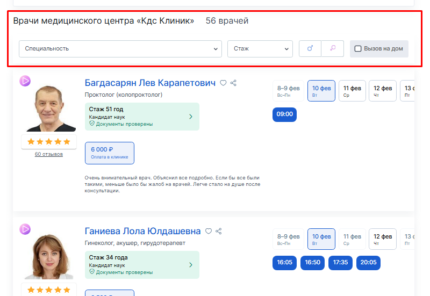This screenshot has width=430, height=296.
Task: Select 12 фев date for Ганиева
Action: pos(383,239)
